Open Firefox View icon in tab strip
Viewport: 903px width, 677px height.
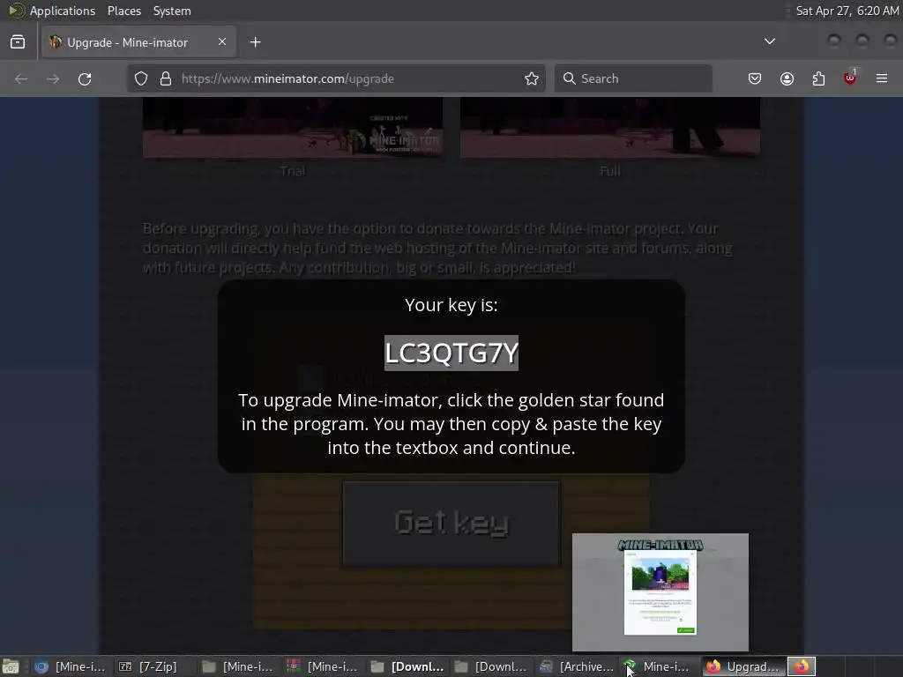pos(18,42)
